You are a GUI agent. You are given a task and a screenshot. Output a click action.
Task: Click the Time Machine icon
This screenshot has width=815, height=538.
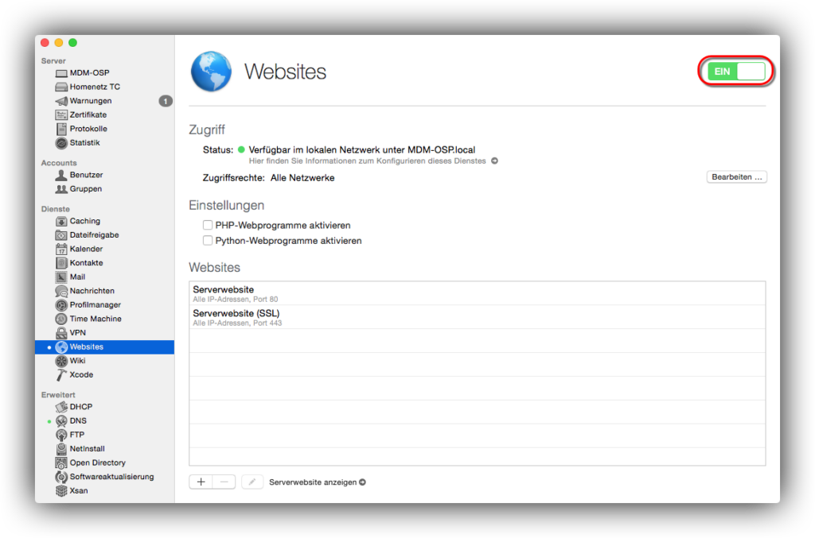coord(61,319)
